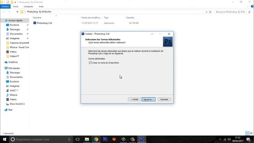Click the Explorer back arrow

tap(4, 12)
